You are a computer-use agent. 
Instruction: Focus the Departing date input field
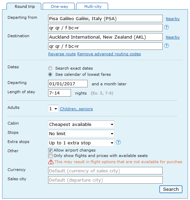point(68,84)
